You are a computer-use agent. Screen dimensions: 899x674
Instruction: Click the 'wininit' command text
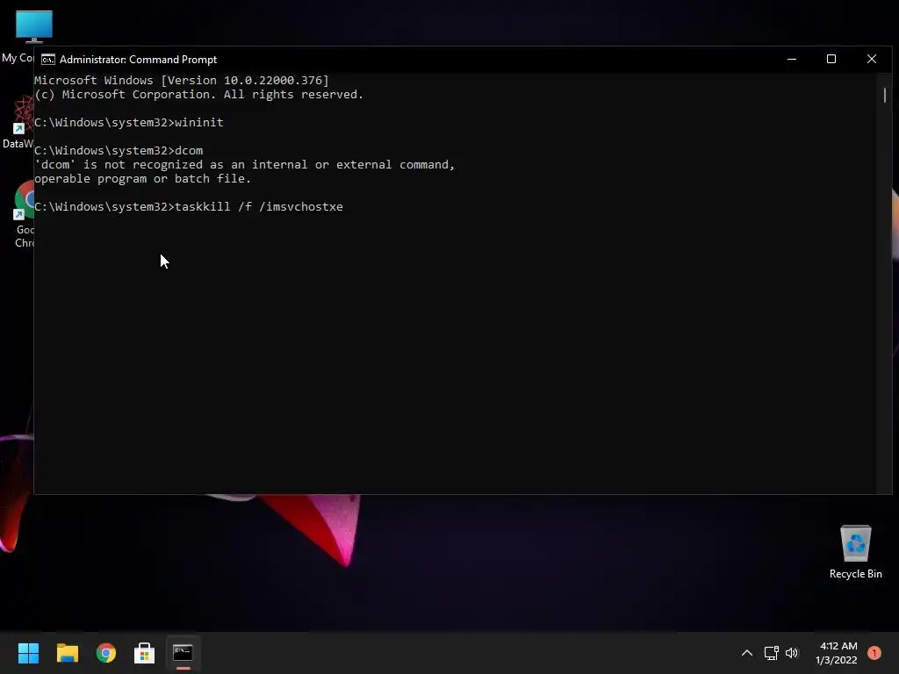[199, 123]
